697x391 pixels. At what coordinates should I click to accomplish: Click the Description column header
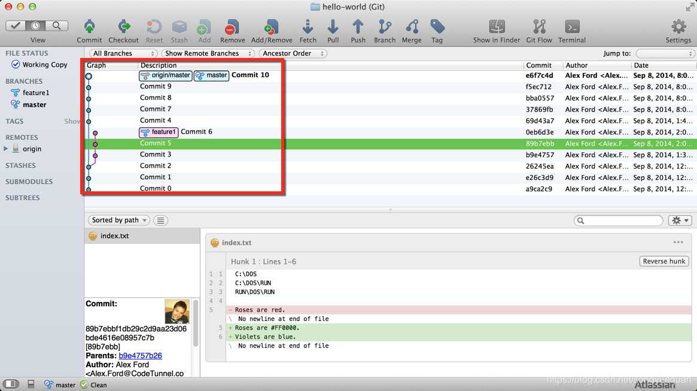330,65
